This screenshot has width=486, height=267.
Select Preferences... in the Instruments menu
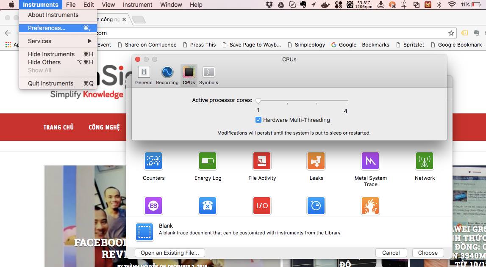tap(58, 28)
